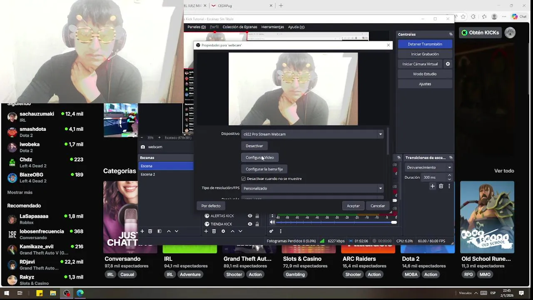Open Colección de Escenas menu
The image size is (533, 300).
click(240, 27)
